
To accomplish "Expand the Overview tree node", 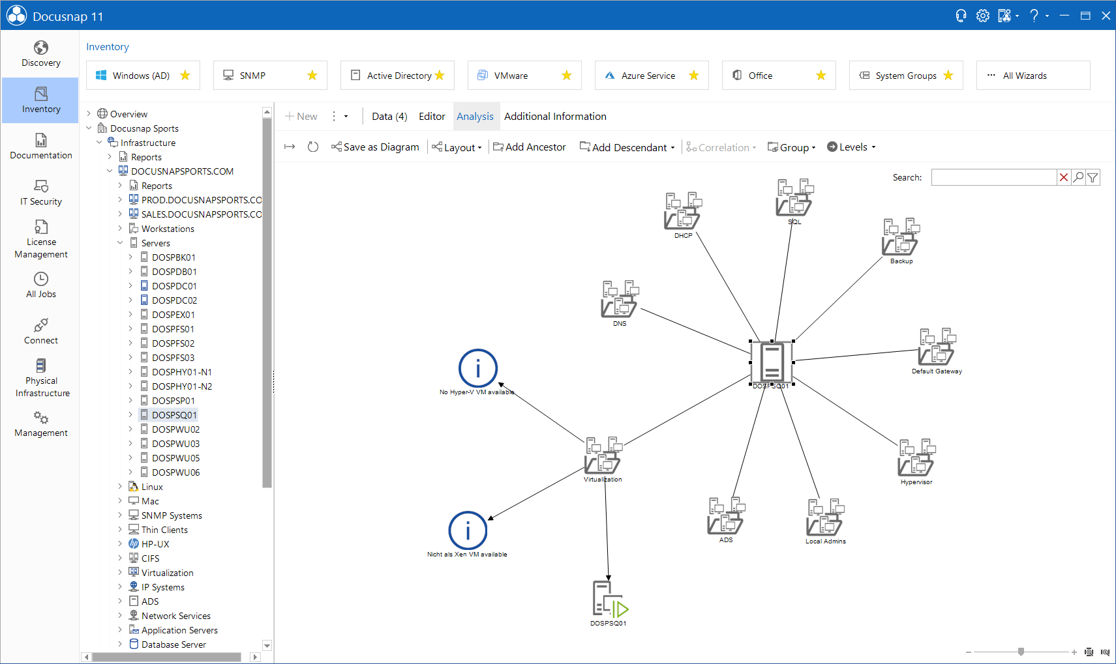I will [89, 114].
